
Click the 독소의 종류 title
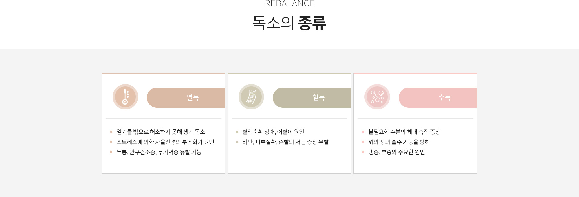[289, 23]
